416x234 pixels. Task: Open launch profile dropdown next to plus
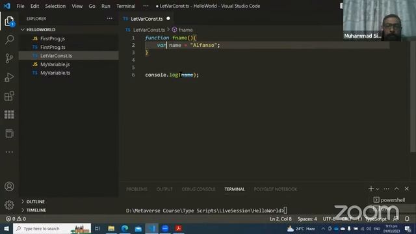pyautogui.click(x=378, y=189)
